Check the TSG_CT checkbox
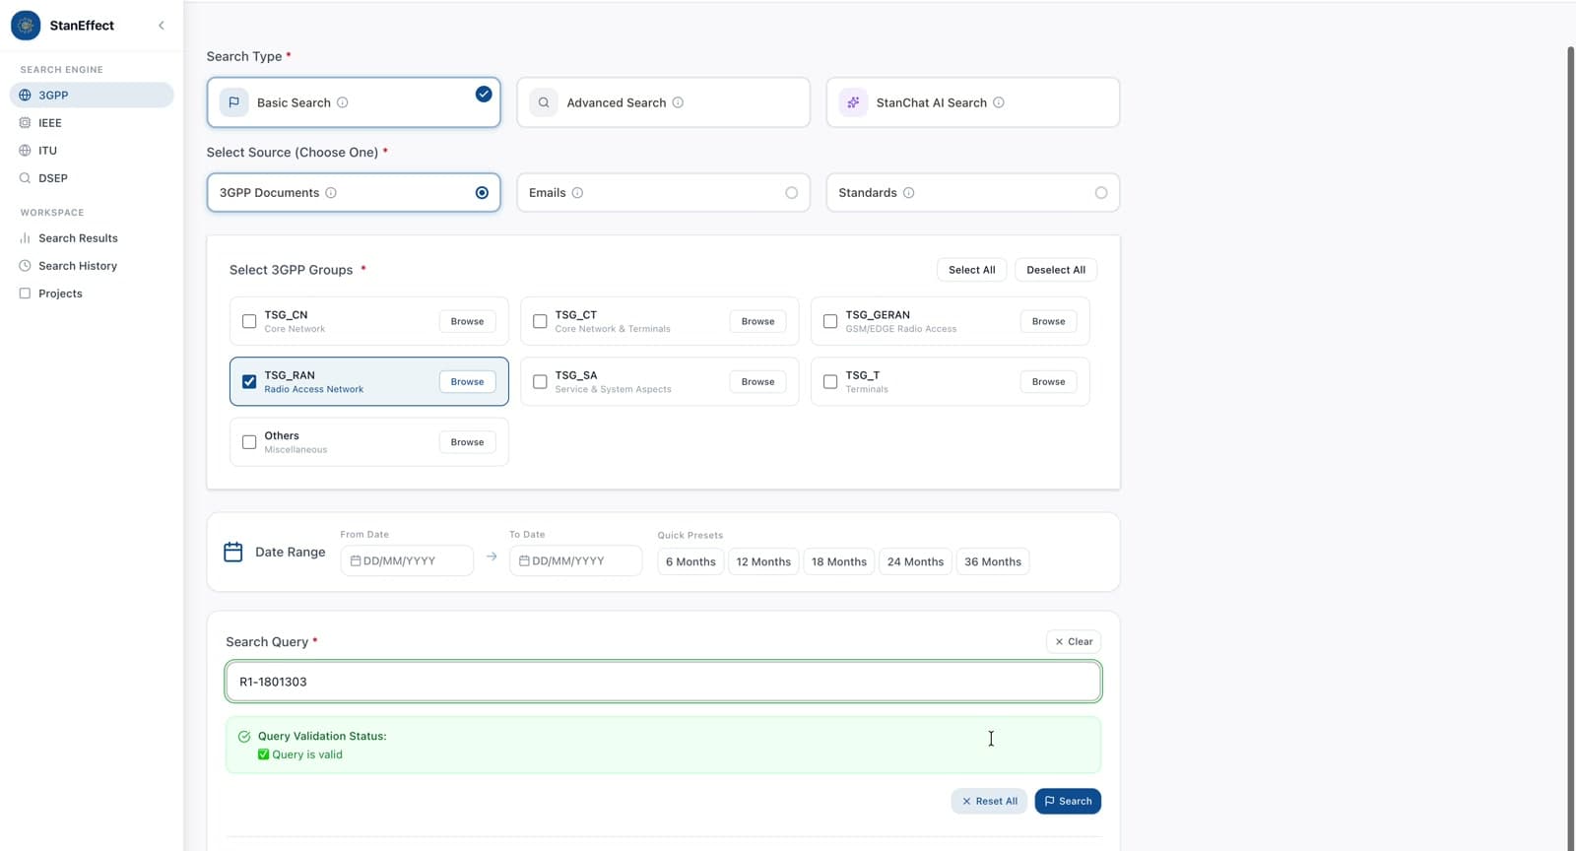The width and height of the screenshot is (1576, 851). click(540, 321)
